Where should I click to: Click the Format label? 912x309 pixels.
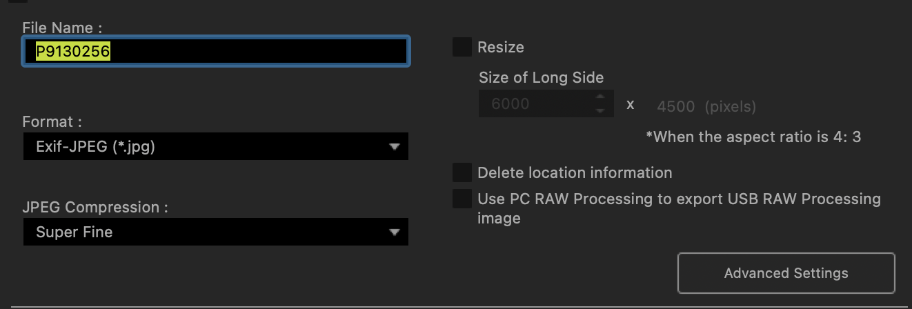pos(52,121)
